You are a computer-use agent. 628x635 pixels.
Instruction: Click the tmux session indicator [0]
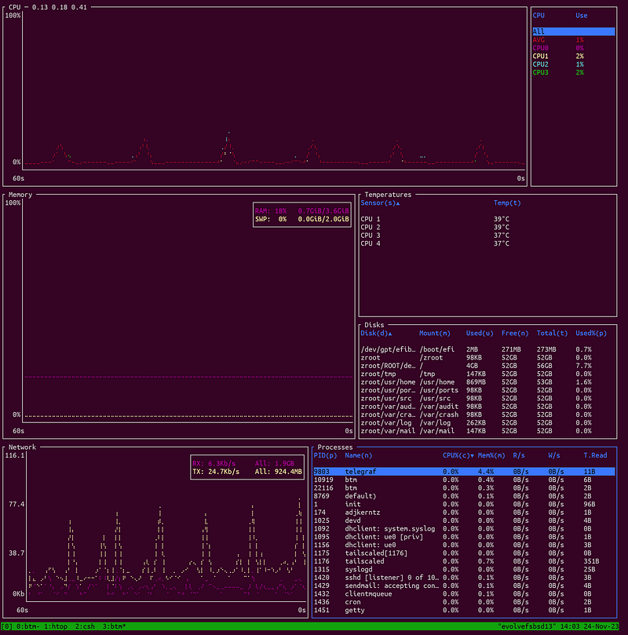(7, 626)
